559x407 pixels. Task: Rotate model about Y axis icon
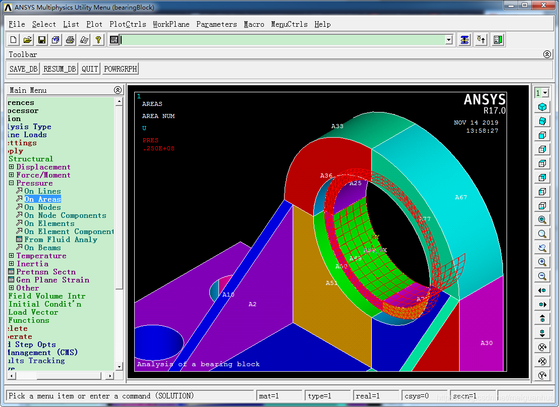tap(542, 375)
